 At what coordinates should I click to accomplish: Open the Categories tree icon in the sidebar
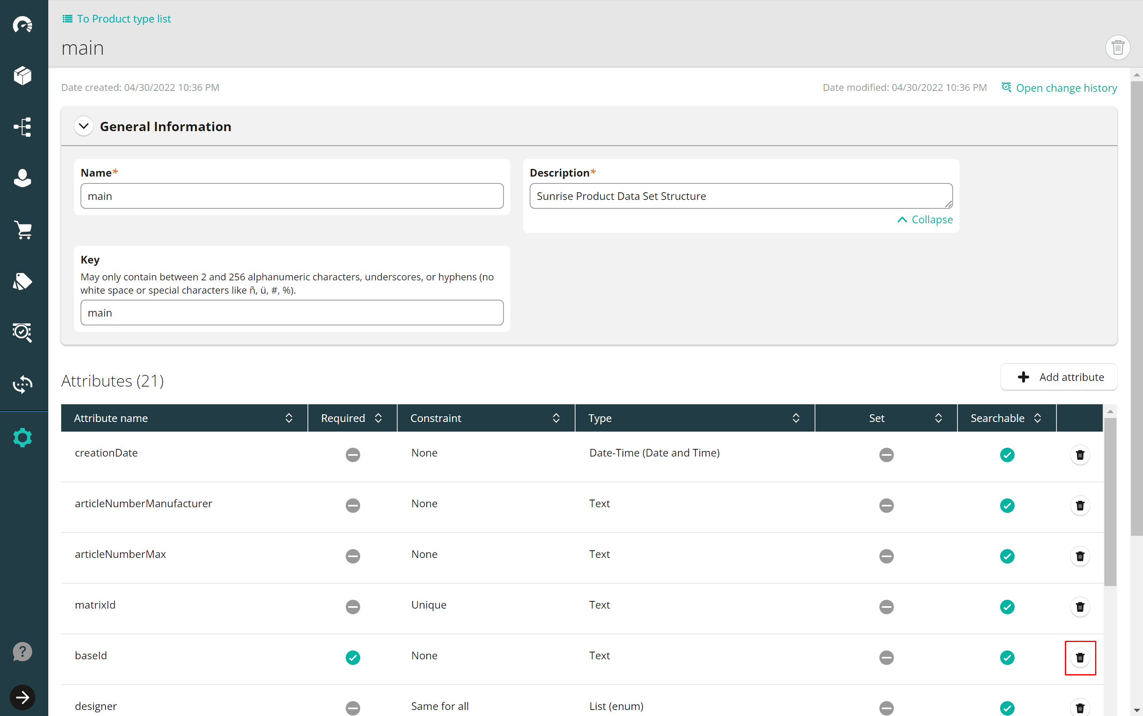click(x=22, y=127)
